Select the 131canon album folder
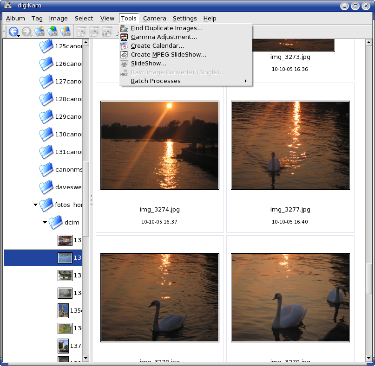Screen dimensions: 375x366 click(61, 152)
